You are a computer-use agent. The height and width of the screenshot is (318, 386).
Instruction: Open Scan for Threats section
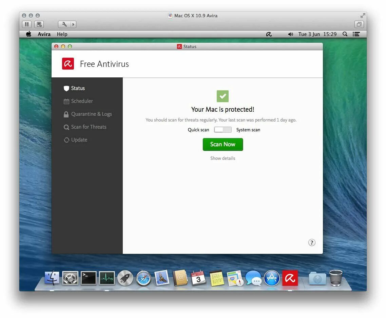point(85,127)
